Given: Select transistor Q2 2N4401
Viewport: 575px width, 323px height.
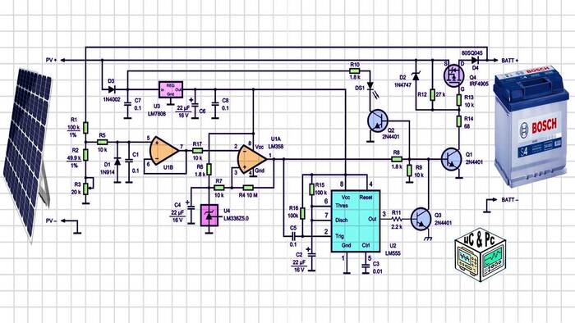Looking at the screenshot, I should click(x=377, y=121).
